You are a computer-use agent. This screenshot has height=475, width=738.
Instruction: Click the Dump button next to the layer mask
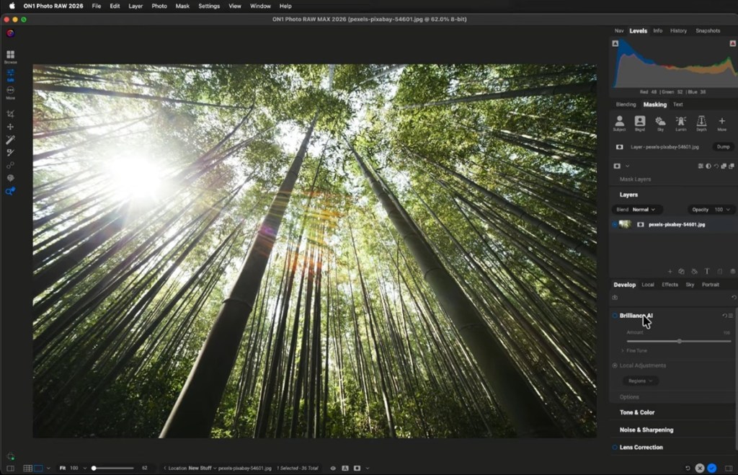(724, 147)
